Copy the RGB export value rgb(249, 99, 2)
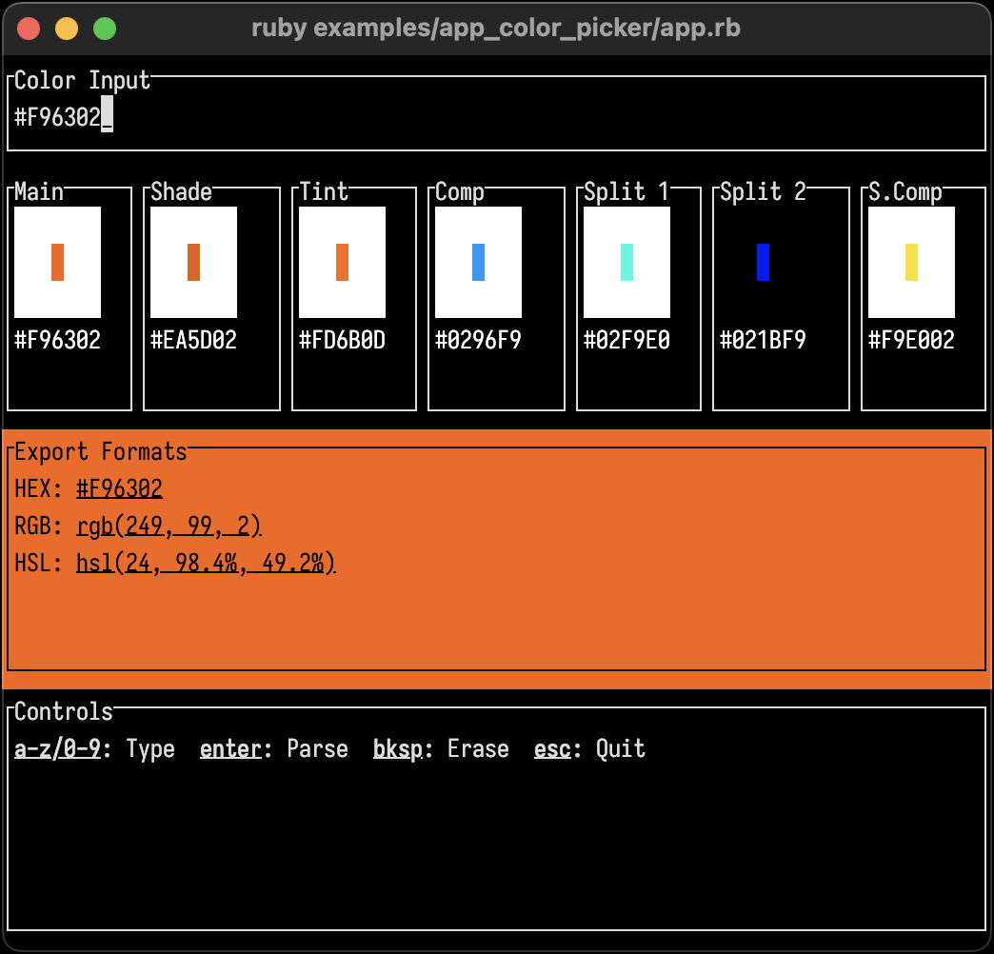This screenshot has width=994, height=954. 169,527
